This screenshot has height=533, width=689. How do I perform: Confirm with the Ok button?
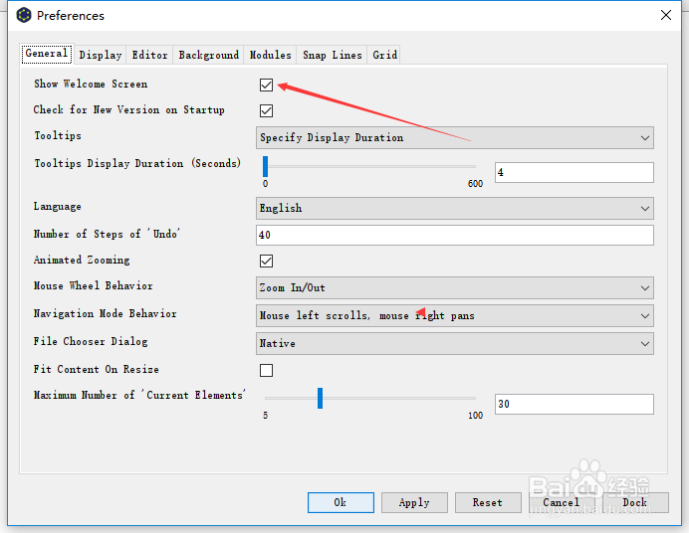[x=341, y=502]
